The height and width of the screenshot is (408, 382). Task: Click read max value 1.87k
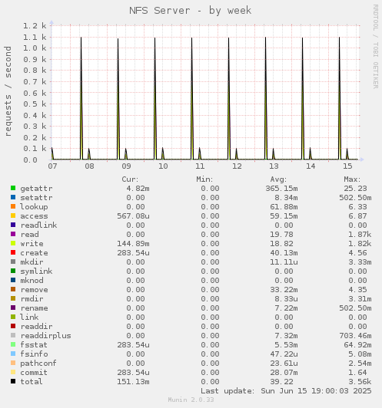(360, 235)
